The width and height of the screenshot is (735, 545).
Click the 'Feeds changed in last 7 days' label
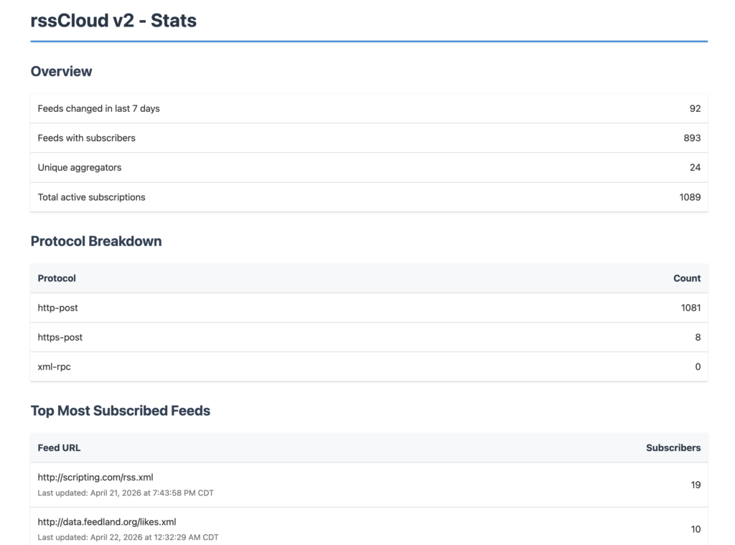[x=98, y=109]
